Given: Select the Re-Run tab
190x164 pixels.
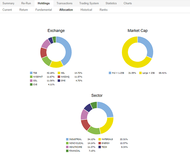Looking at the screenshot, I should [26, 3].
